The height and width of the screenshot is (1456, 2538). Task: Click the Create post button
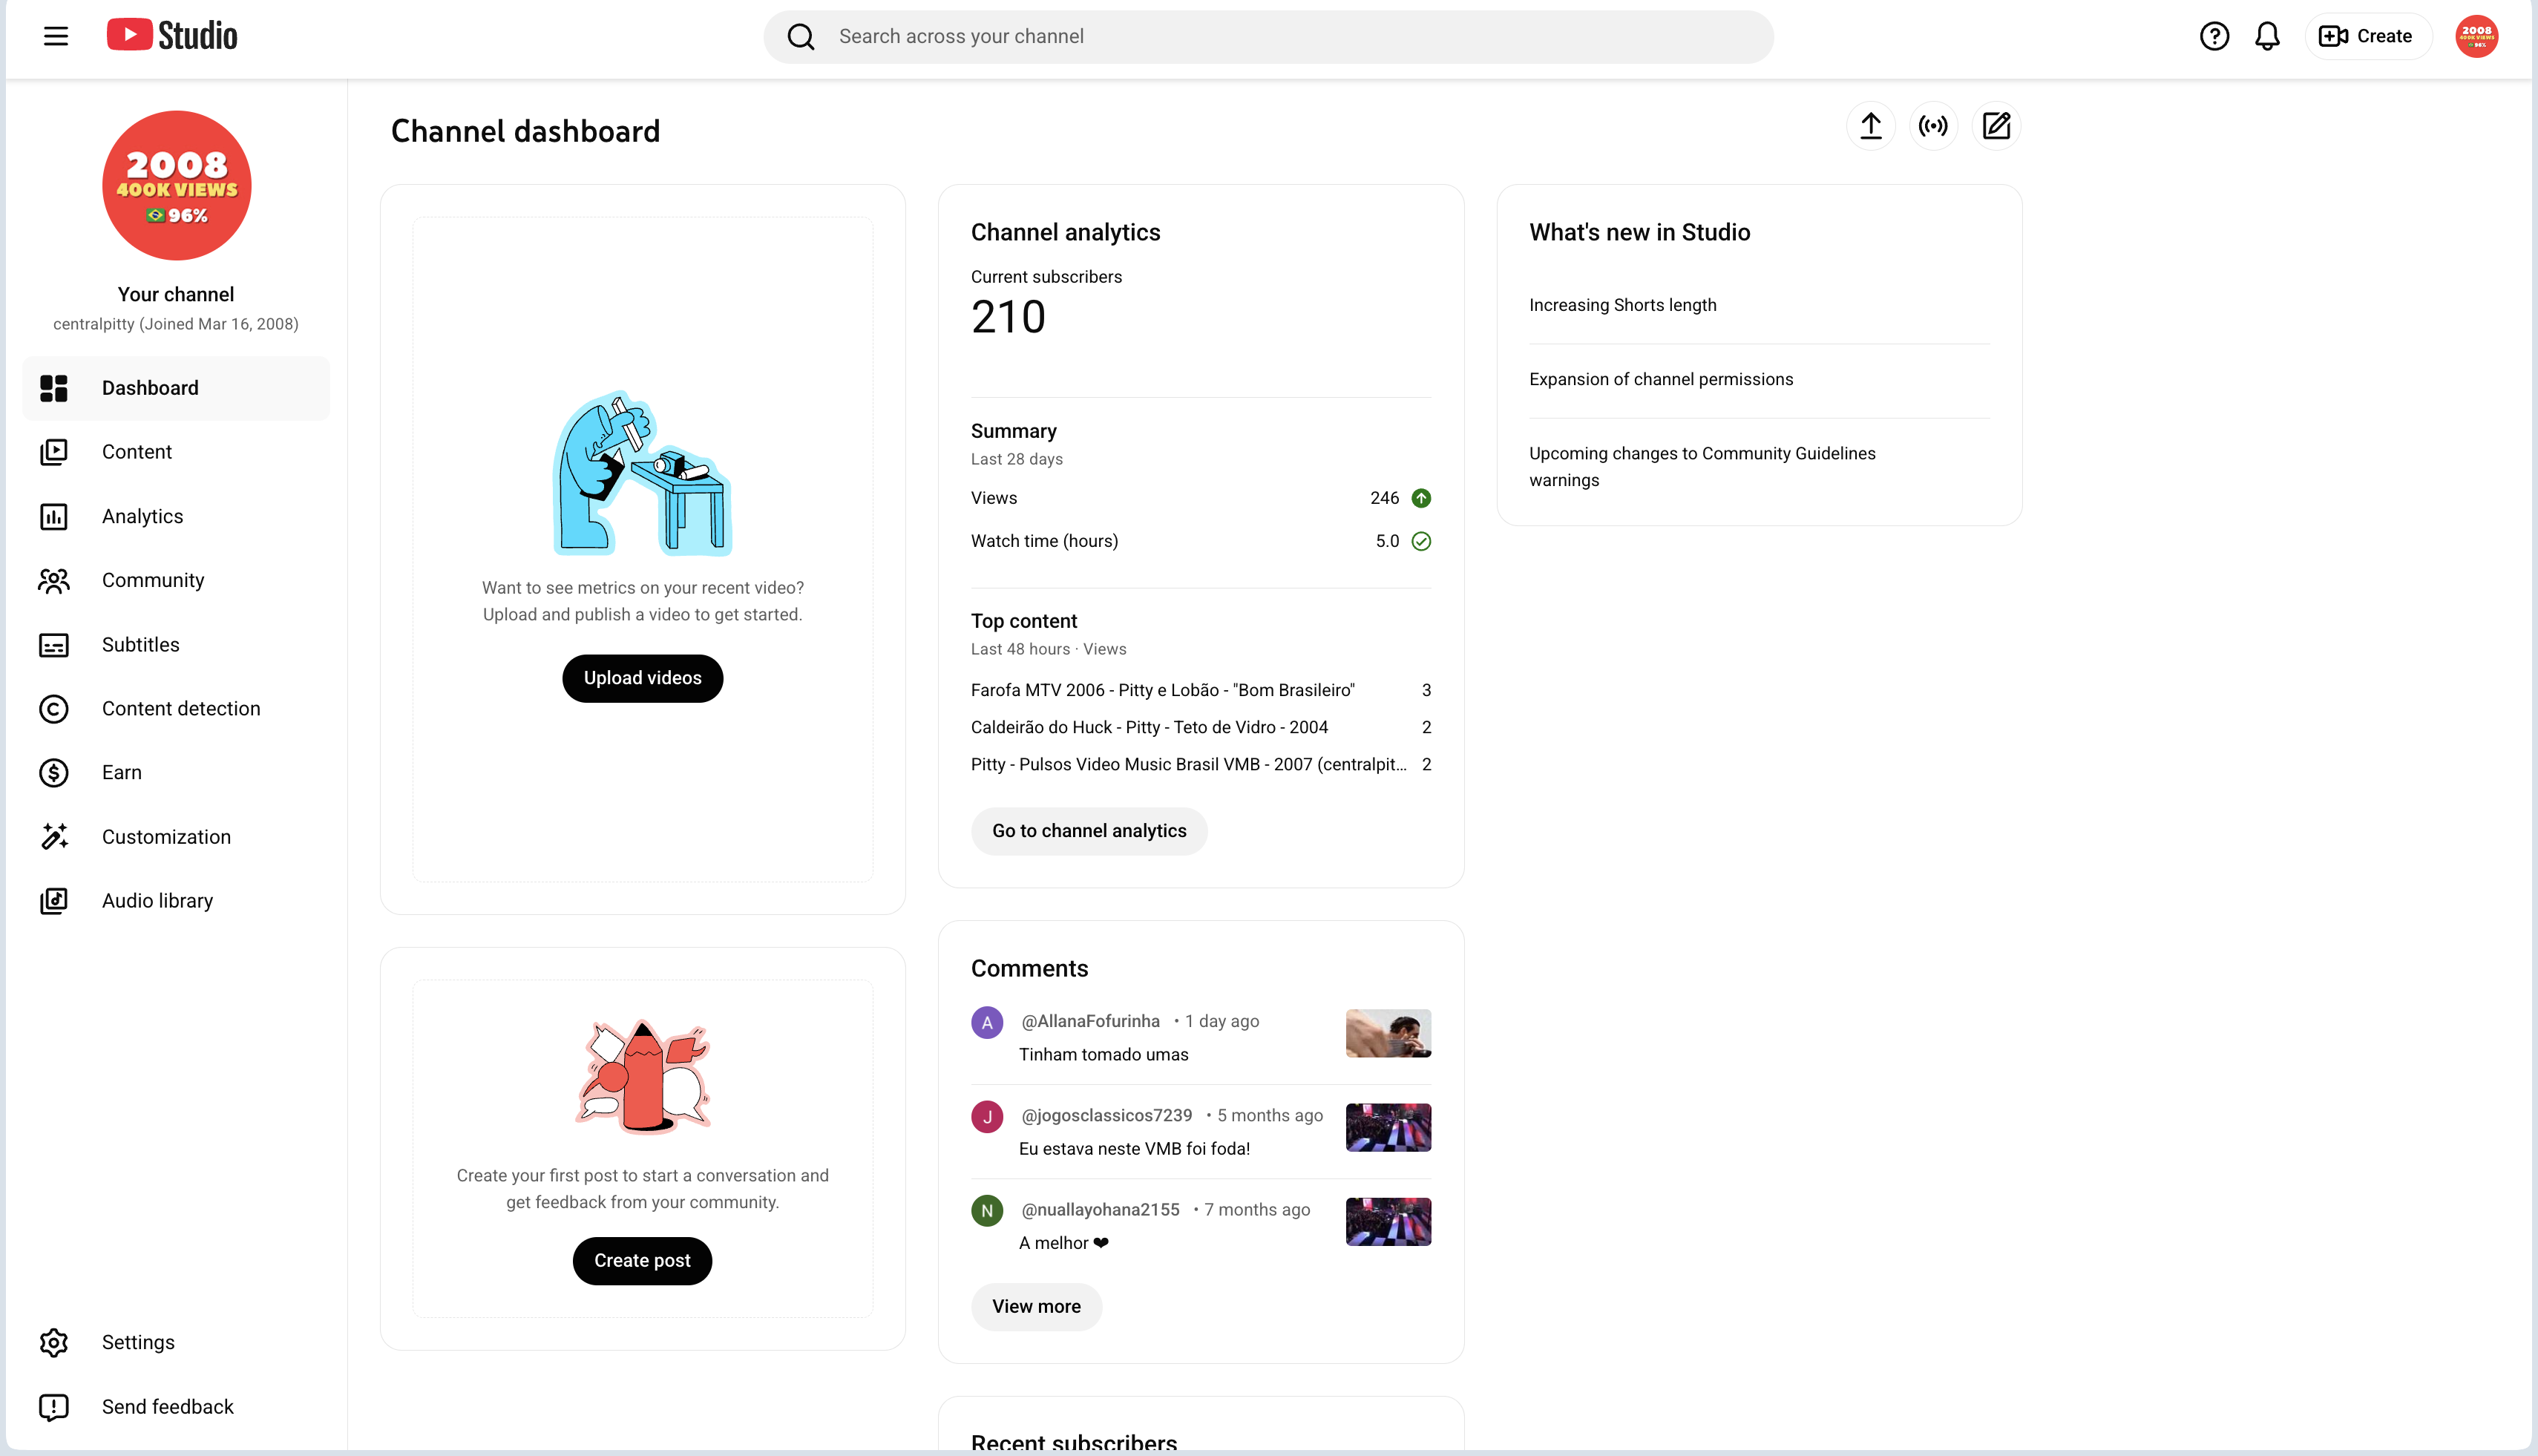click(642, 1261)
